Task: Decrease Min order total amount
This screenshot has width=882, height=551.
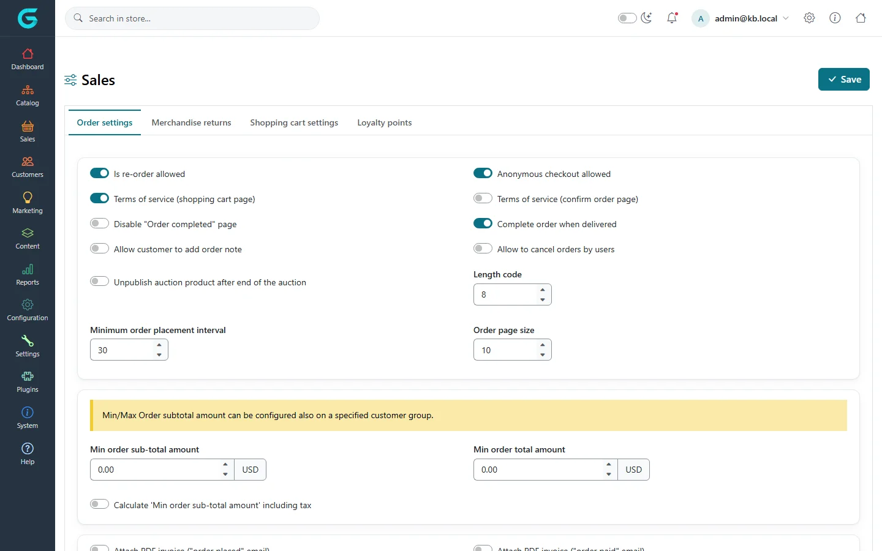Action: pyautogui.click(x=609, y=474)
